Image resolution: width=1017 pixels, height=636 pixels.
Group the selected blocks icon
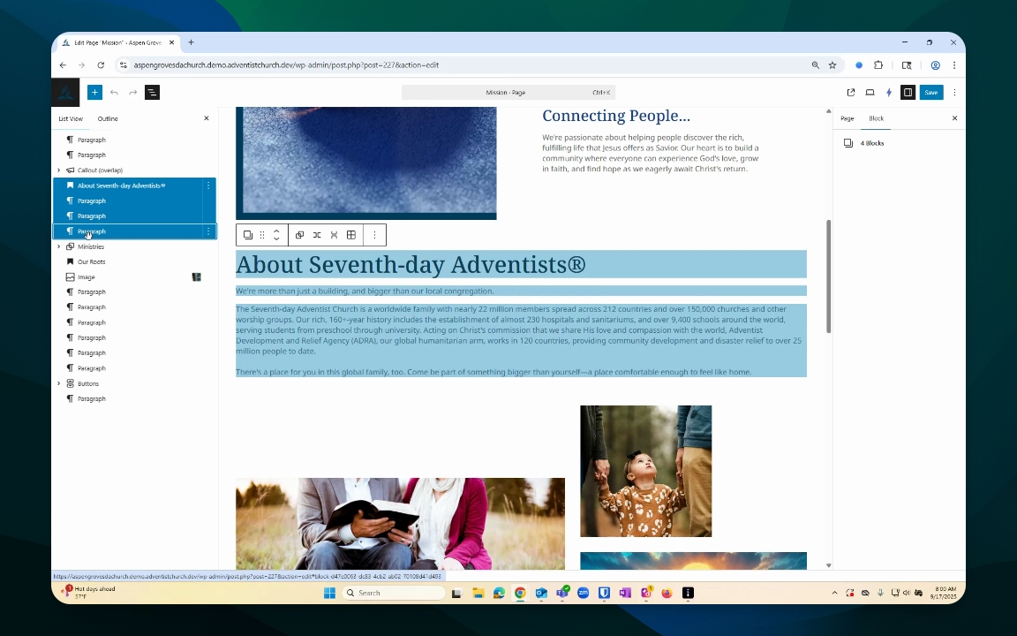tap(299, 235)
